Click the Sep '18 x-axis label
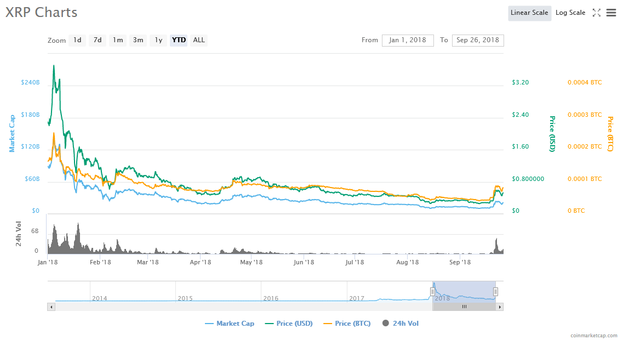The image size is (623, 340). 460,263
